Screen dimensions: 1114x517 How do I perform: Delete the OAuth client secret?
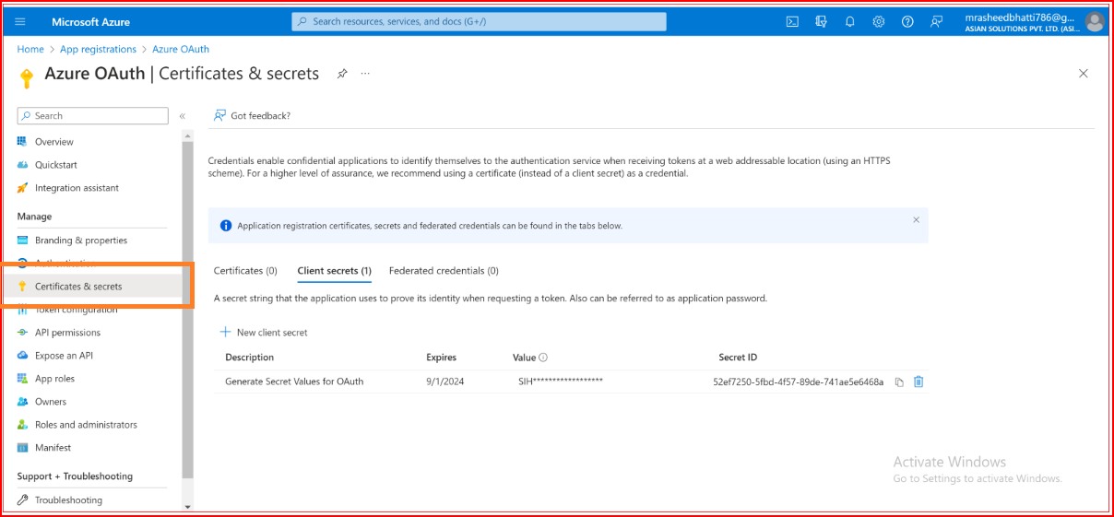pyautogui.click(x=918, y=382)
